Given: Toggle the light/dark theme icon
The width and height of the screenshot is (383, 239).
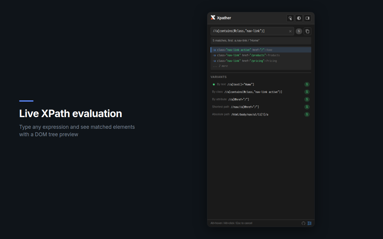Looking at the screenshot, I should tap(299, 18).
